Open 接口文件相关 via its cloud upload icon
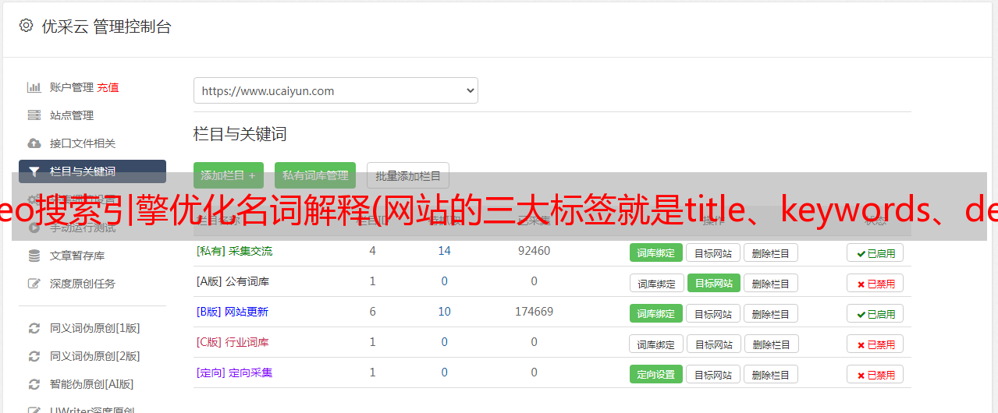 [x=34, y=143]
